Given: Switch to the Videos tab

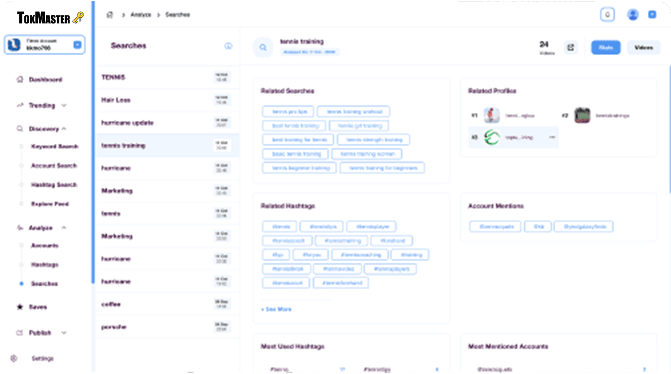Looking at the screenshot, I should tap(644, 48).
